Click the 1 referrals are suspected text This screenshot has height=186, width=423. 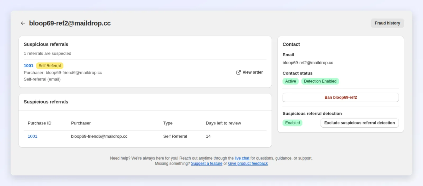click(48, 53)
